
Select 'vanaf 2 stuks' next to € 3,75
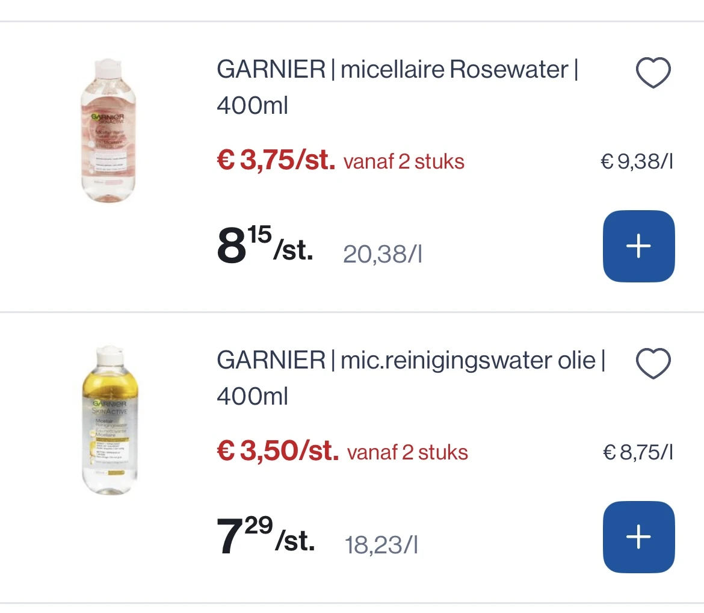click(x=404, y=162)
